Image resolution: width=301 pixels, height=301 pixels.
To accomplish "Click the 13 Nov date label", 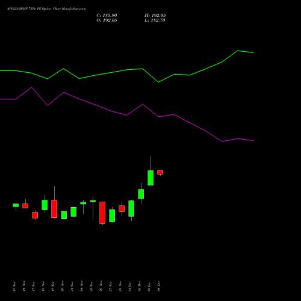I will point(14,286).
